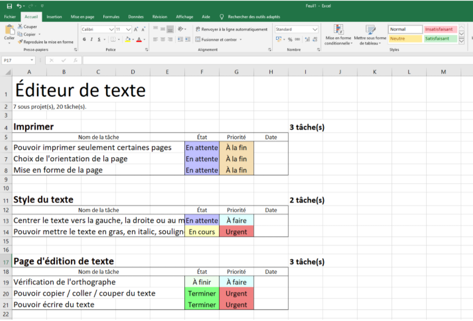Apply the Normal cell style
The width and height of the screenshot is (473, 321).
coord(405,29)
